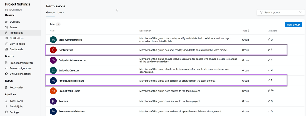Click the Contributors red C avatar
The image size is (306, 116).
click(53, 50)
